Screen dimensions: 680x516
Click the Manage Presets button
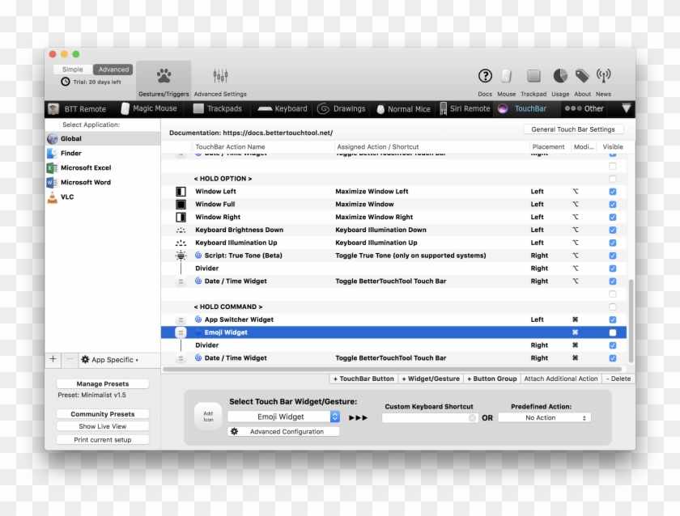pos(101,384)
